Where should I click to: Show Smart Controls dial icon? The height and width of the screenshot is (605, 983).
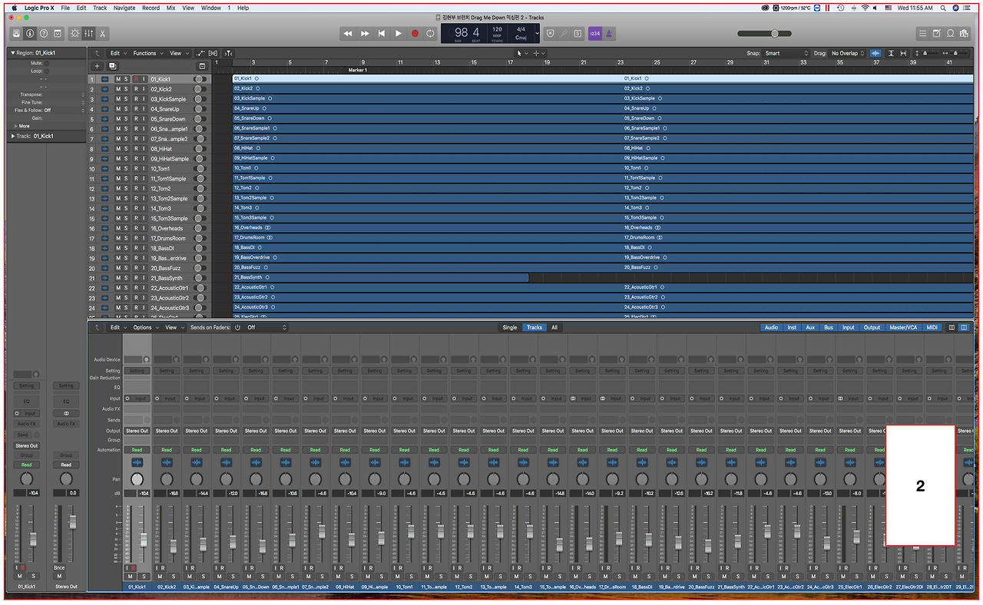tap(74, 33)
